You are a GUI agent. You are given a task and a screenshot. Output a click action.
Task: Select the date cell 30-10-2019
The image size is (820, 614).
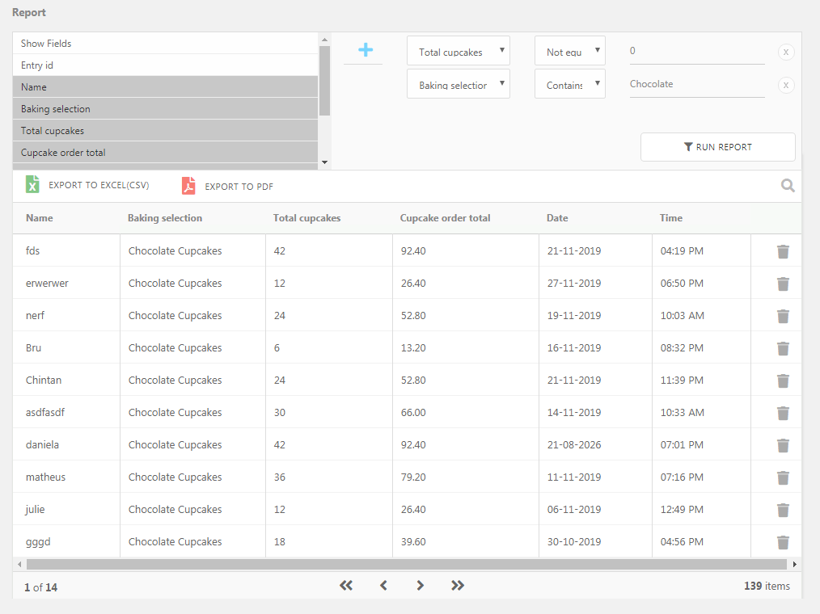coord(573,542)
